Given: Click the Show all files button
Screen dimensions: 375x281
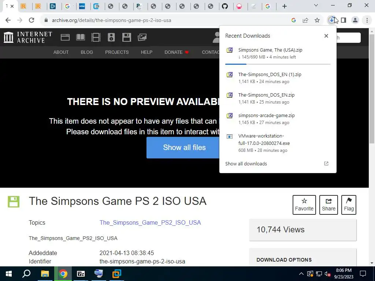Looking at the screenshot, I should (x=185, y=147).
